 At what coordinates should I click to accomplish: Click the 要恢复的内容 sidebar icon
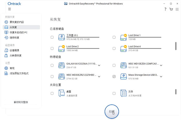[6, 22]
